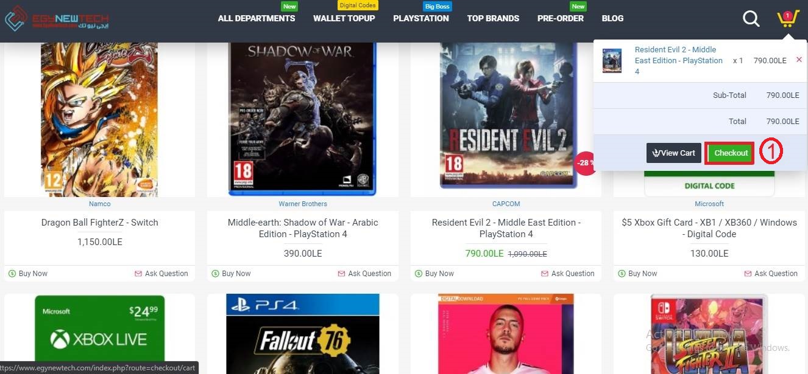Click the shopping cart icon in header
The height and width of the screenshot is (374, 808).
[x=788, y=19]
